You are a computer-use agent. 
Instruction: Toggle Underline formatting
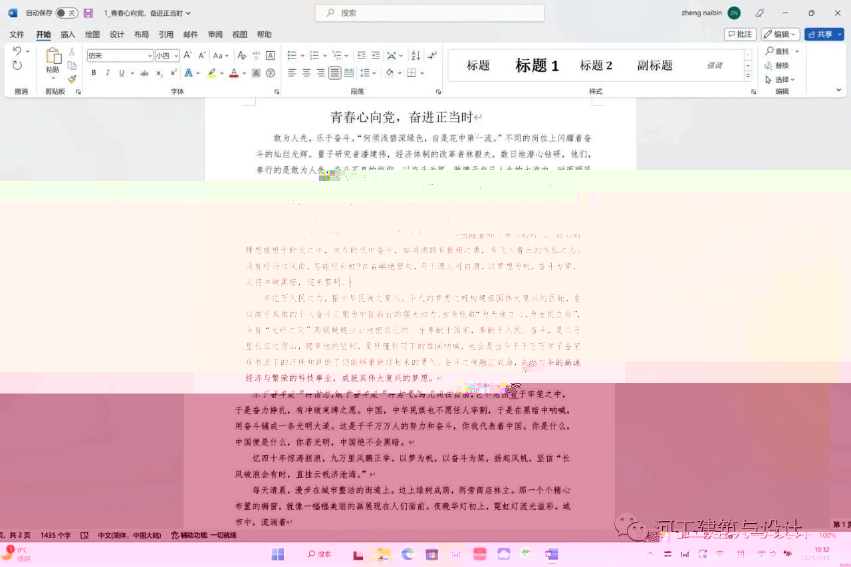(121, 73)
